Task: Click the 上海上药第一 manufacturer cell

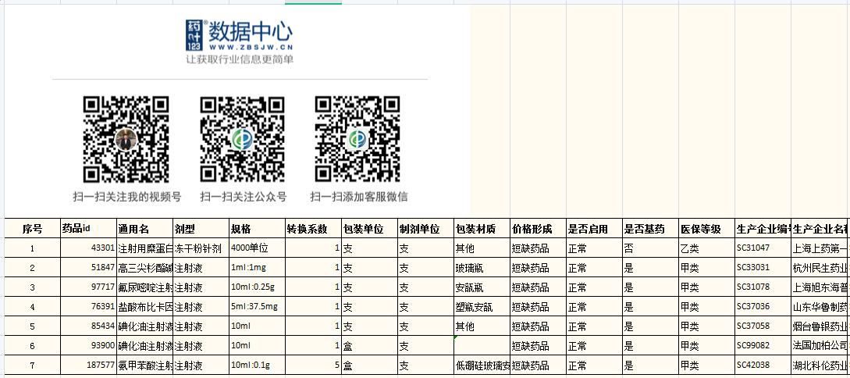Action: [820, 248]
